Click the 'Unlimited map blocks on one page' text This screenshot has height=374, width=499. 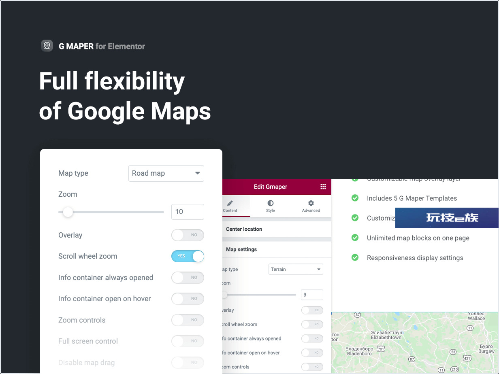point(418,238)
